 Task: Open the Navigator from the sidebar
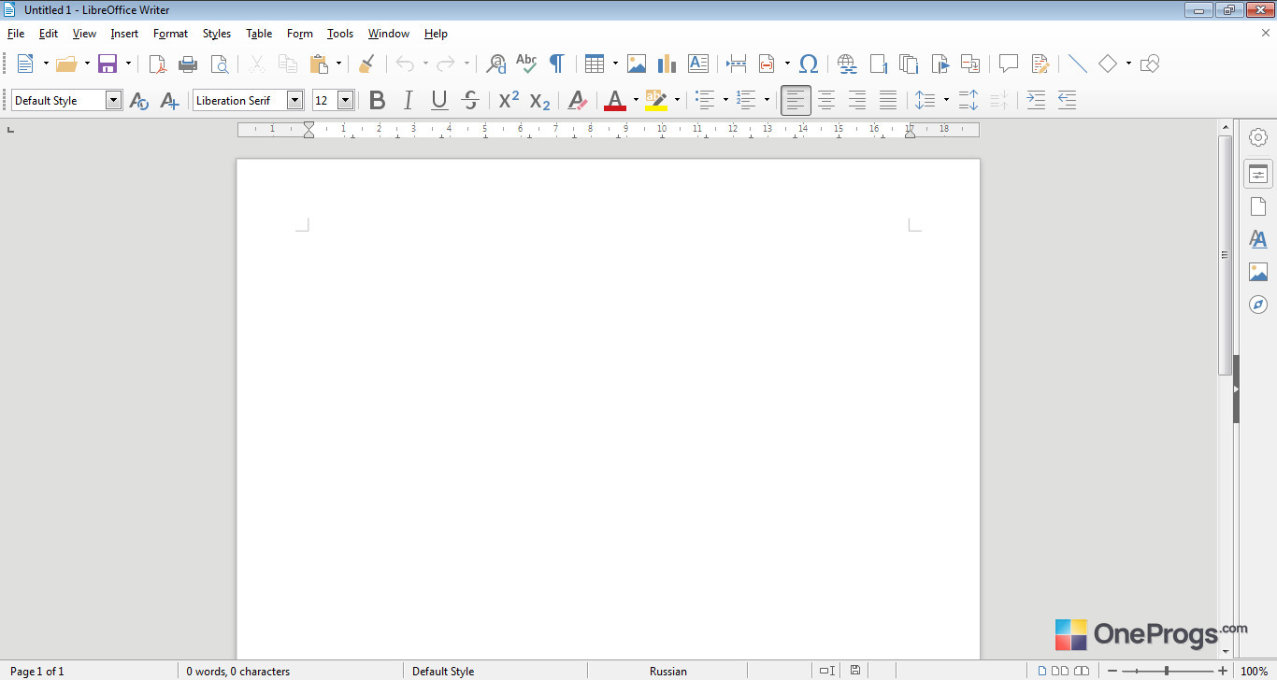pyautogui.click(x=1258, y=305)
